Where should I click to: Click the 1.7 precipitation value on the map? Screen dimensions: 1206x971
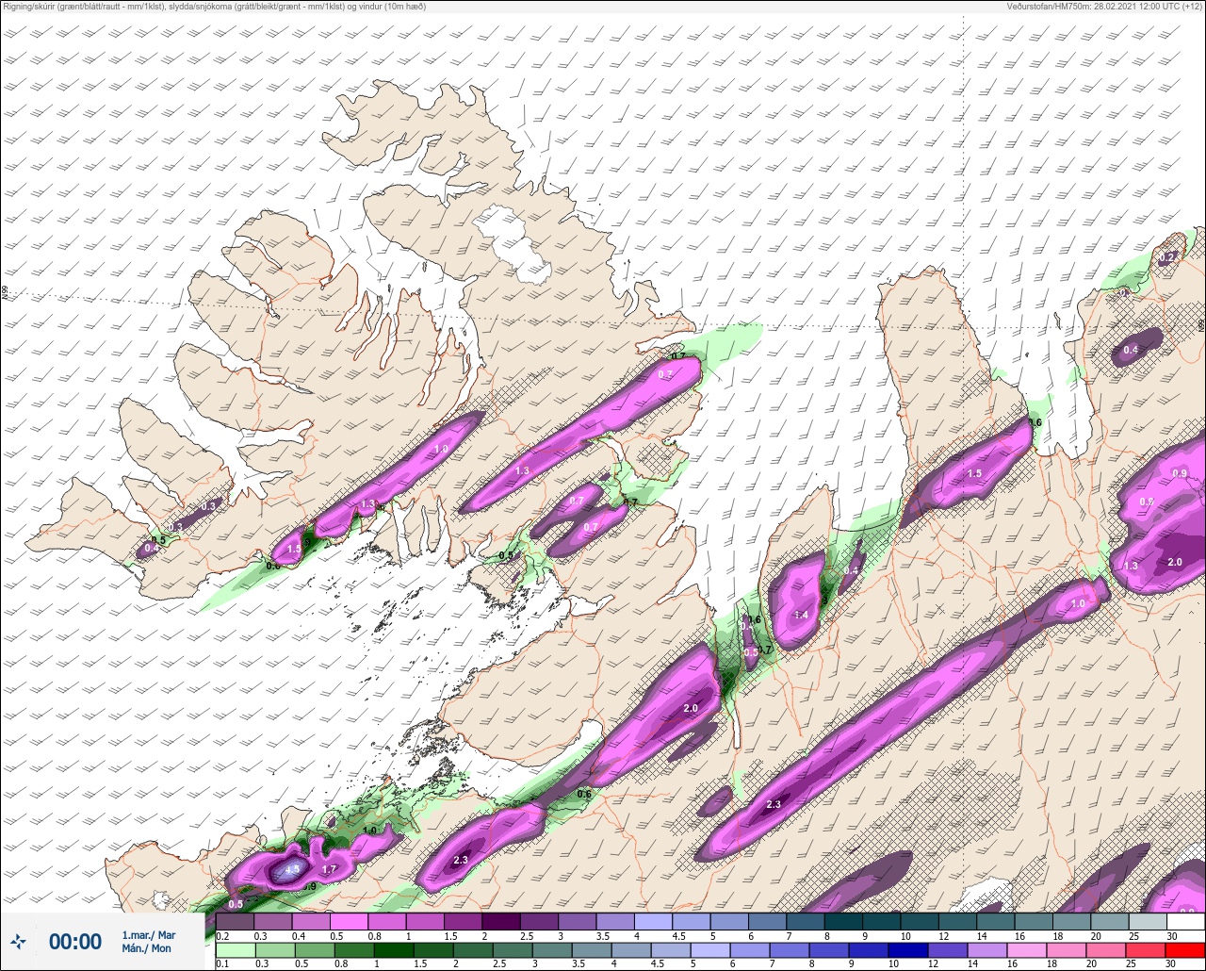[x=330, y=868]
